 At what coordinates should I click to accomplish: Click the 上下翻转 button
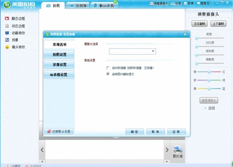(218, 24)
